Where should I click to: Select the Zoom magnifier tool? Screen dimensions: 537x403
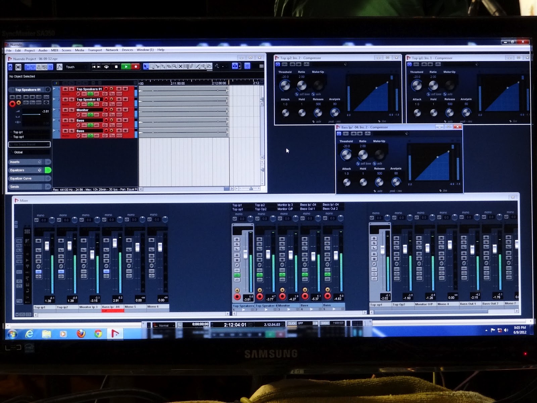click(x=175, y=66)
